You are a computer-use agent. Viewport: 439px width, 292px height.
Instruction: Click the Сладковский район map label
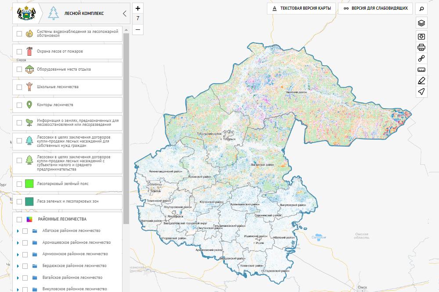click(x=276, y=271)
